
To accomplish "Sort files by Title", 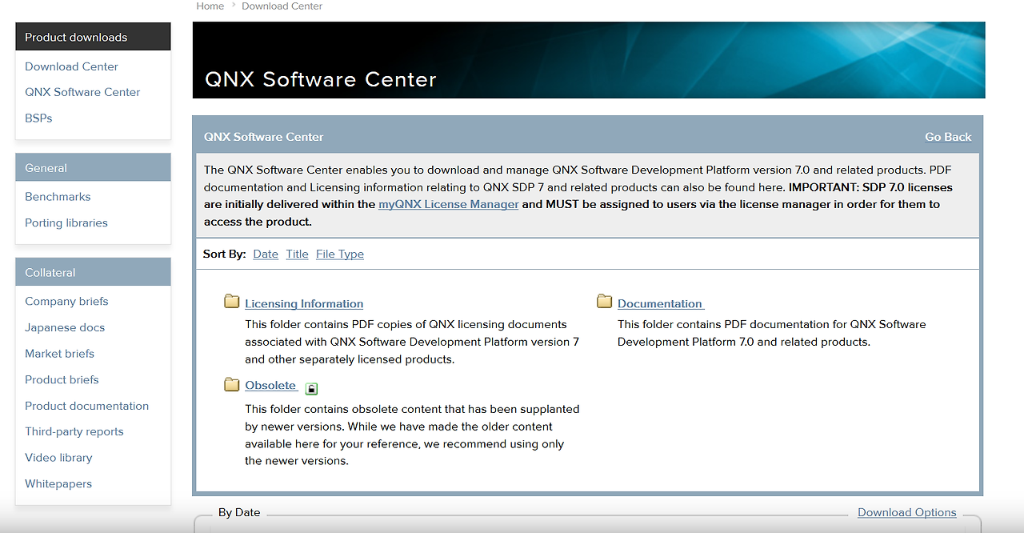I will pos(297,254).
